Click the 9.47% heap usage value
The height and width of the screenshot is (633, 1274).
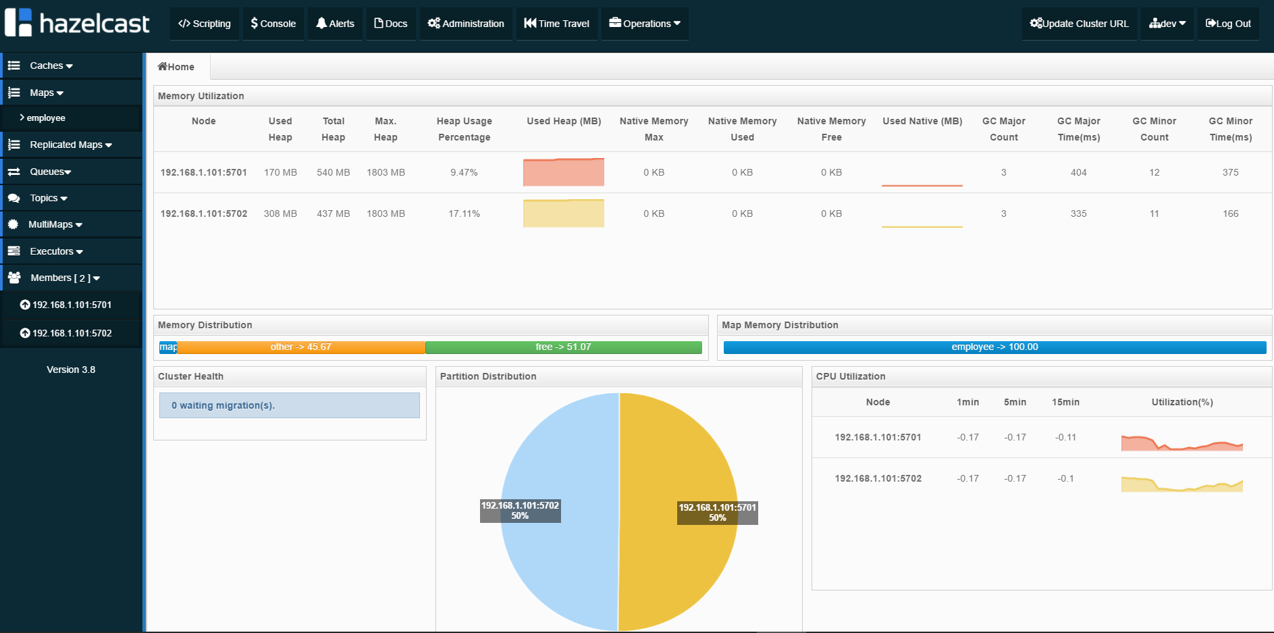[465, 172]
